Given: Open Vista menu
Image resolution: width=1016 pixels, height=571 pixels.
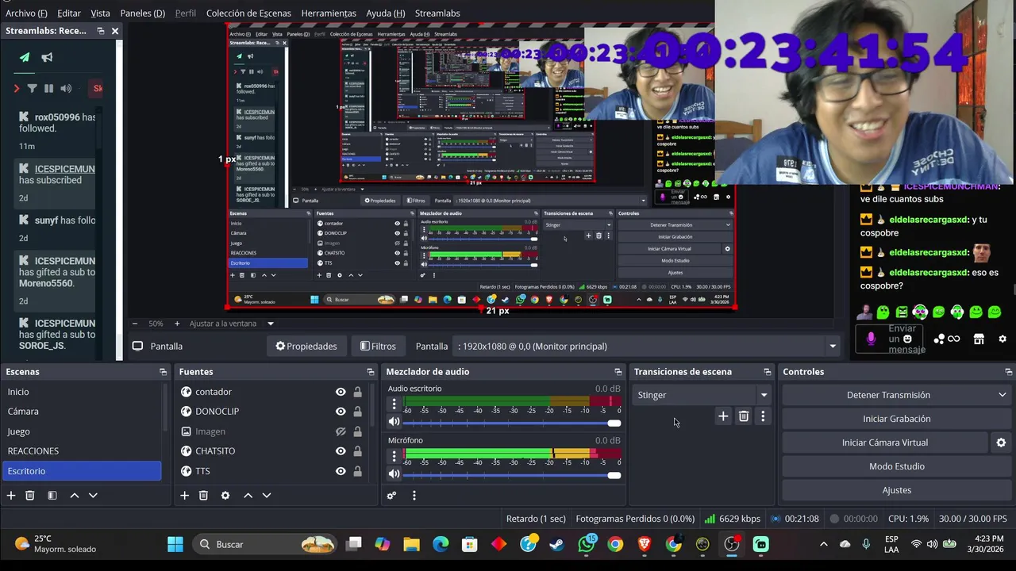Looking at the screenshot, I should point(101,13).
